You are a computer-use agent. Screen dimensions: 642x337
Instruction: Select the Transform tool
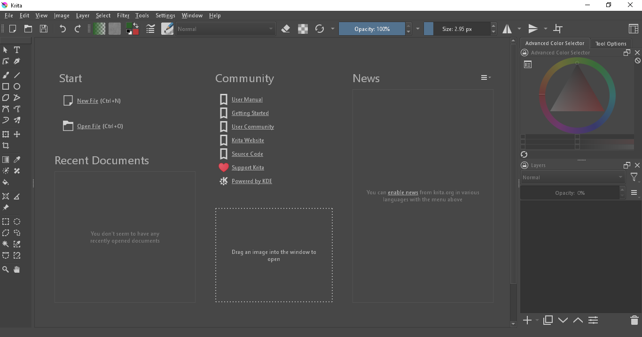click(x=6, y=134)
